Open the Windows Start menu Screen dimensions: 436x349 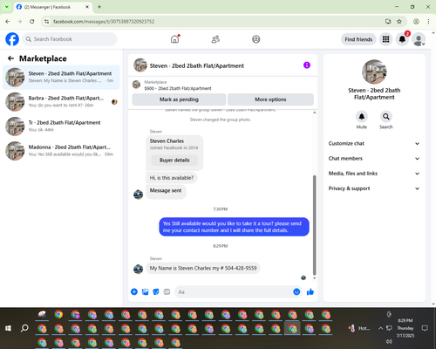point(8,328)
